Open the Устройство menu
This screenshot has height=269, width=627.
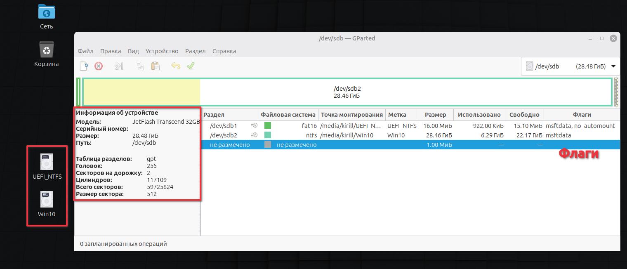[162, 51]
